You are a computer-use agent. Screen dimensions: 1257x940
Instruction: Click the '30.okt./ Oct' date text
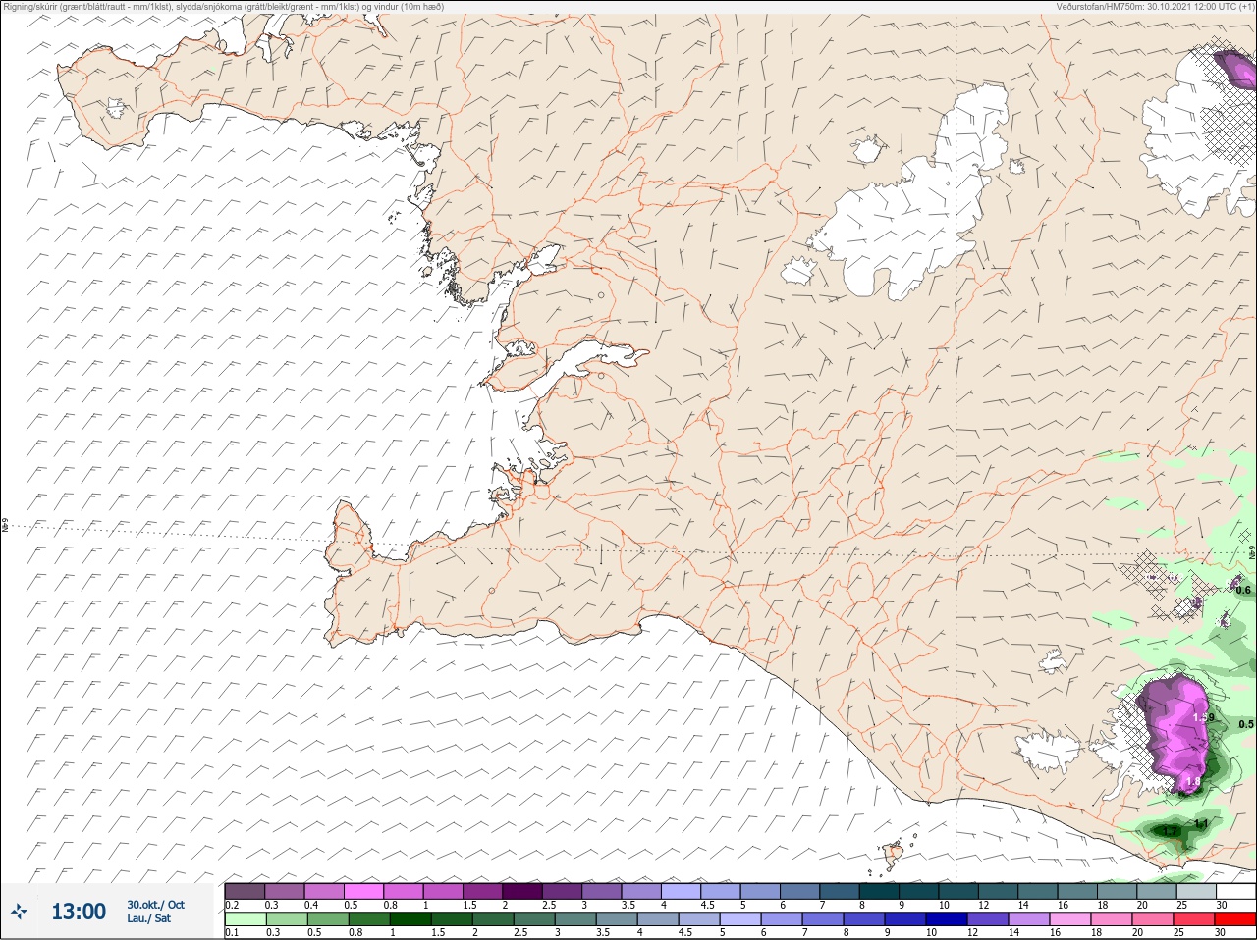[155, 905]
